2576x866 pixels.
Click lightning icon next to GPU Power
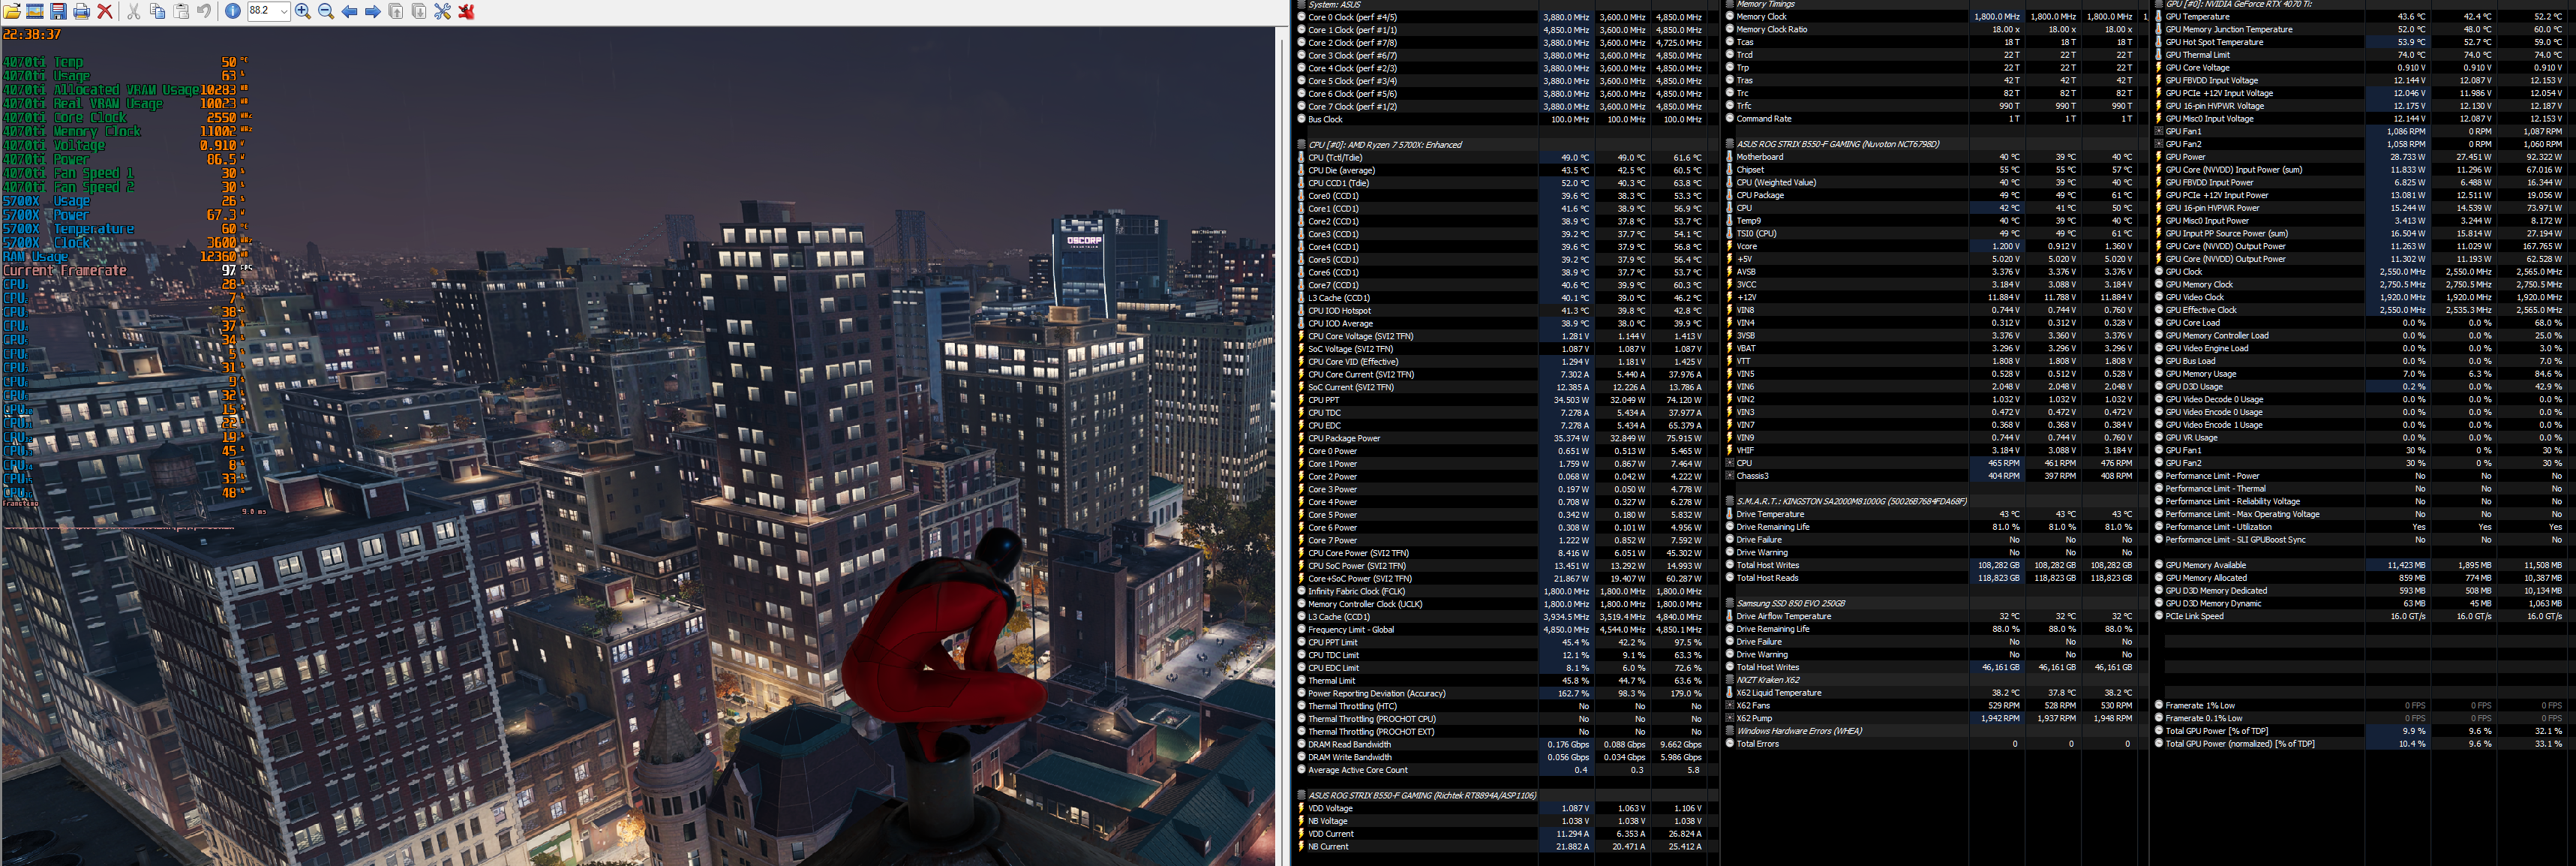click(2158, 157)
